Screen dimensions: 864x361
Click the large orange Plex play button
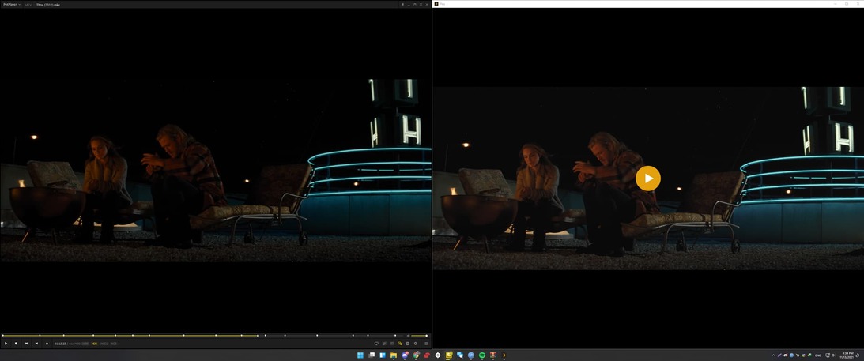[648, 179]
